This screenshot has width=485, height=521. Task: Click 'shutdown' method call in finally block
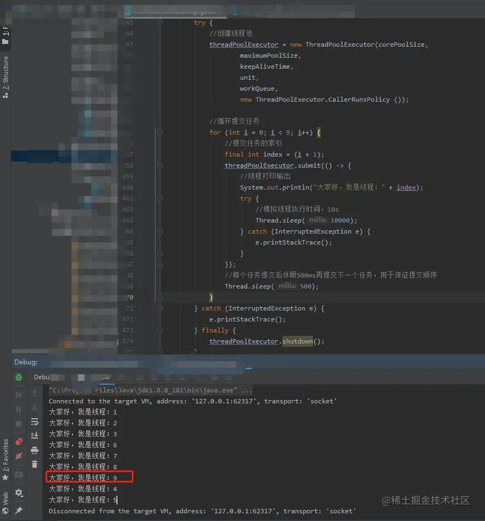[x=298, y=341]
